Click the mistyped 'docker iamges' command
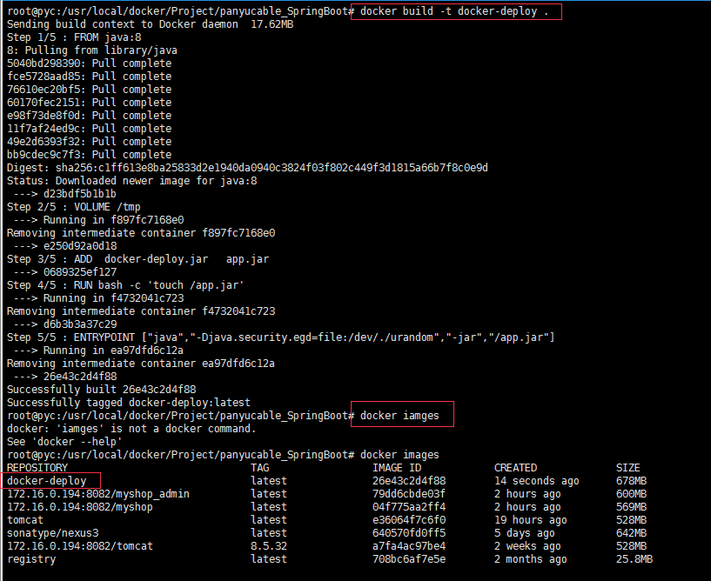This screenshot has width=711, height=581. (x=399, y=416)
